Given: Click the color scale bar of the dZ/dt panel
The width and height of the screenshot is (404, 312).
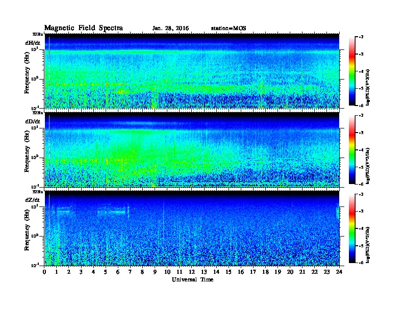Looking at the screenshot, I should coord(352,228).
